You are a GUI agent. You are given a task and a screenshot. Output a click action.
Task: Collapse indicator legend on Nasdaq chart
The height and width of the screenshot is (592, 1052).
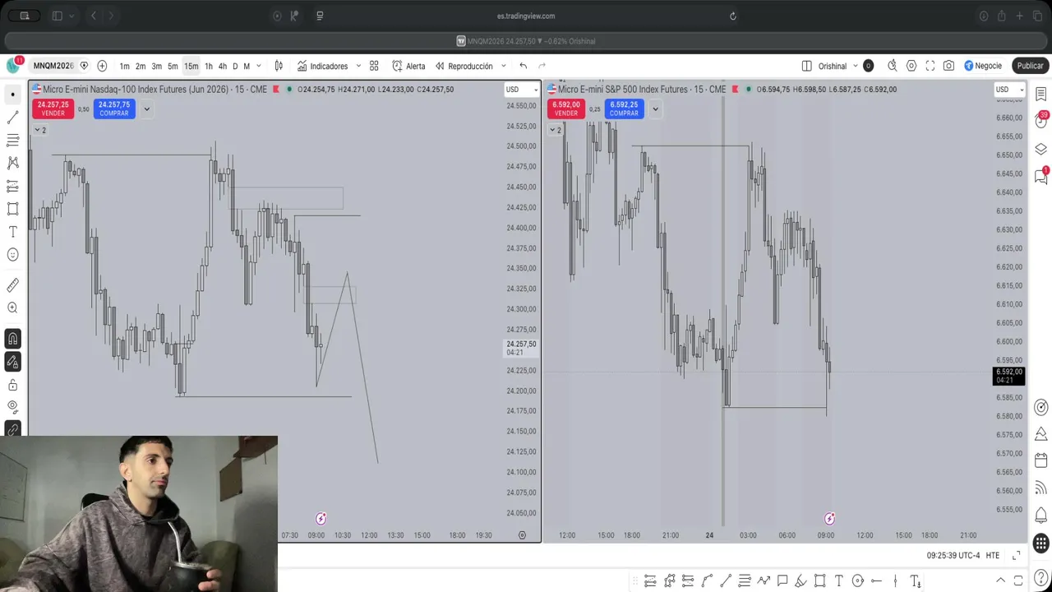pyautogui.click(x=39, y=130)
